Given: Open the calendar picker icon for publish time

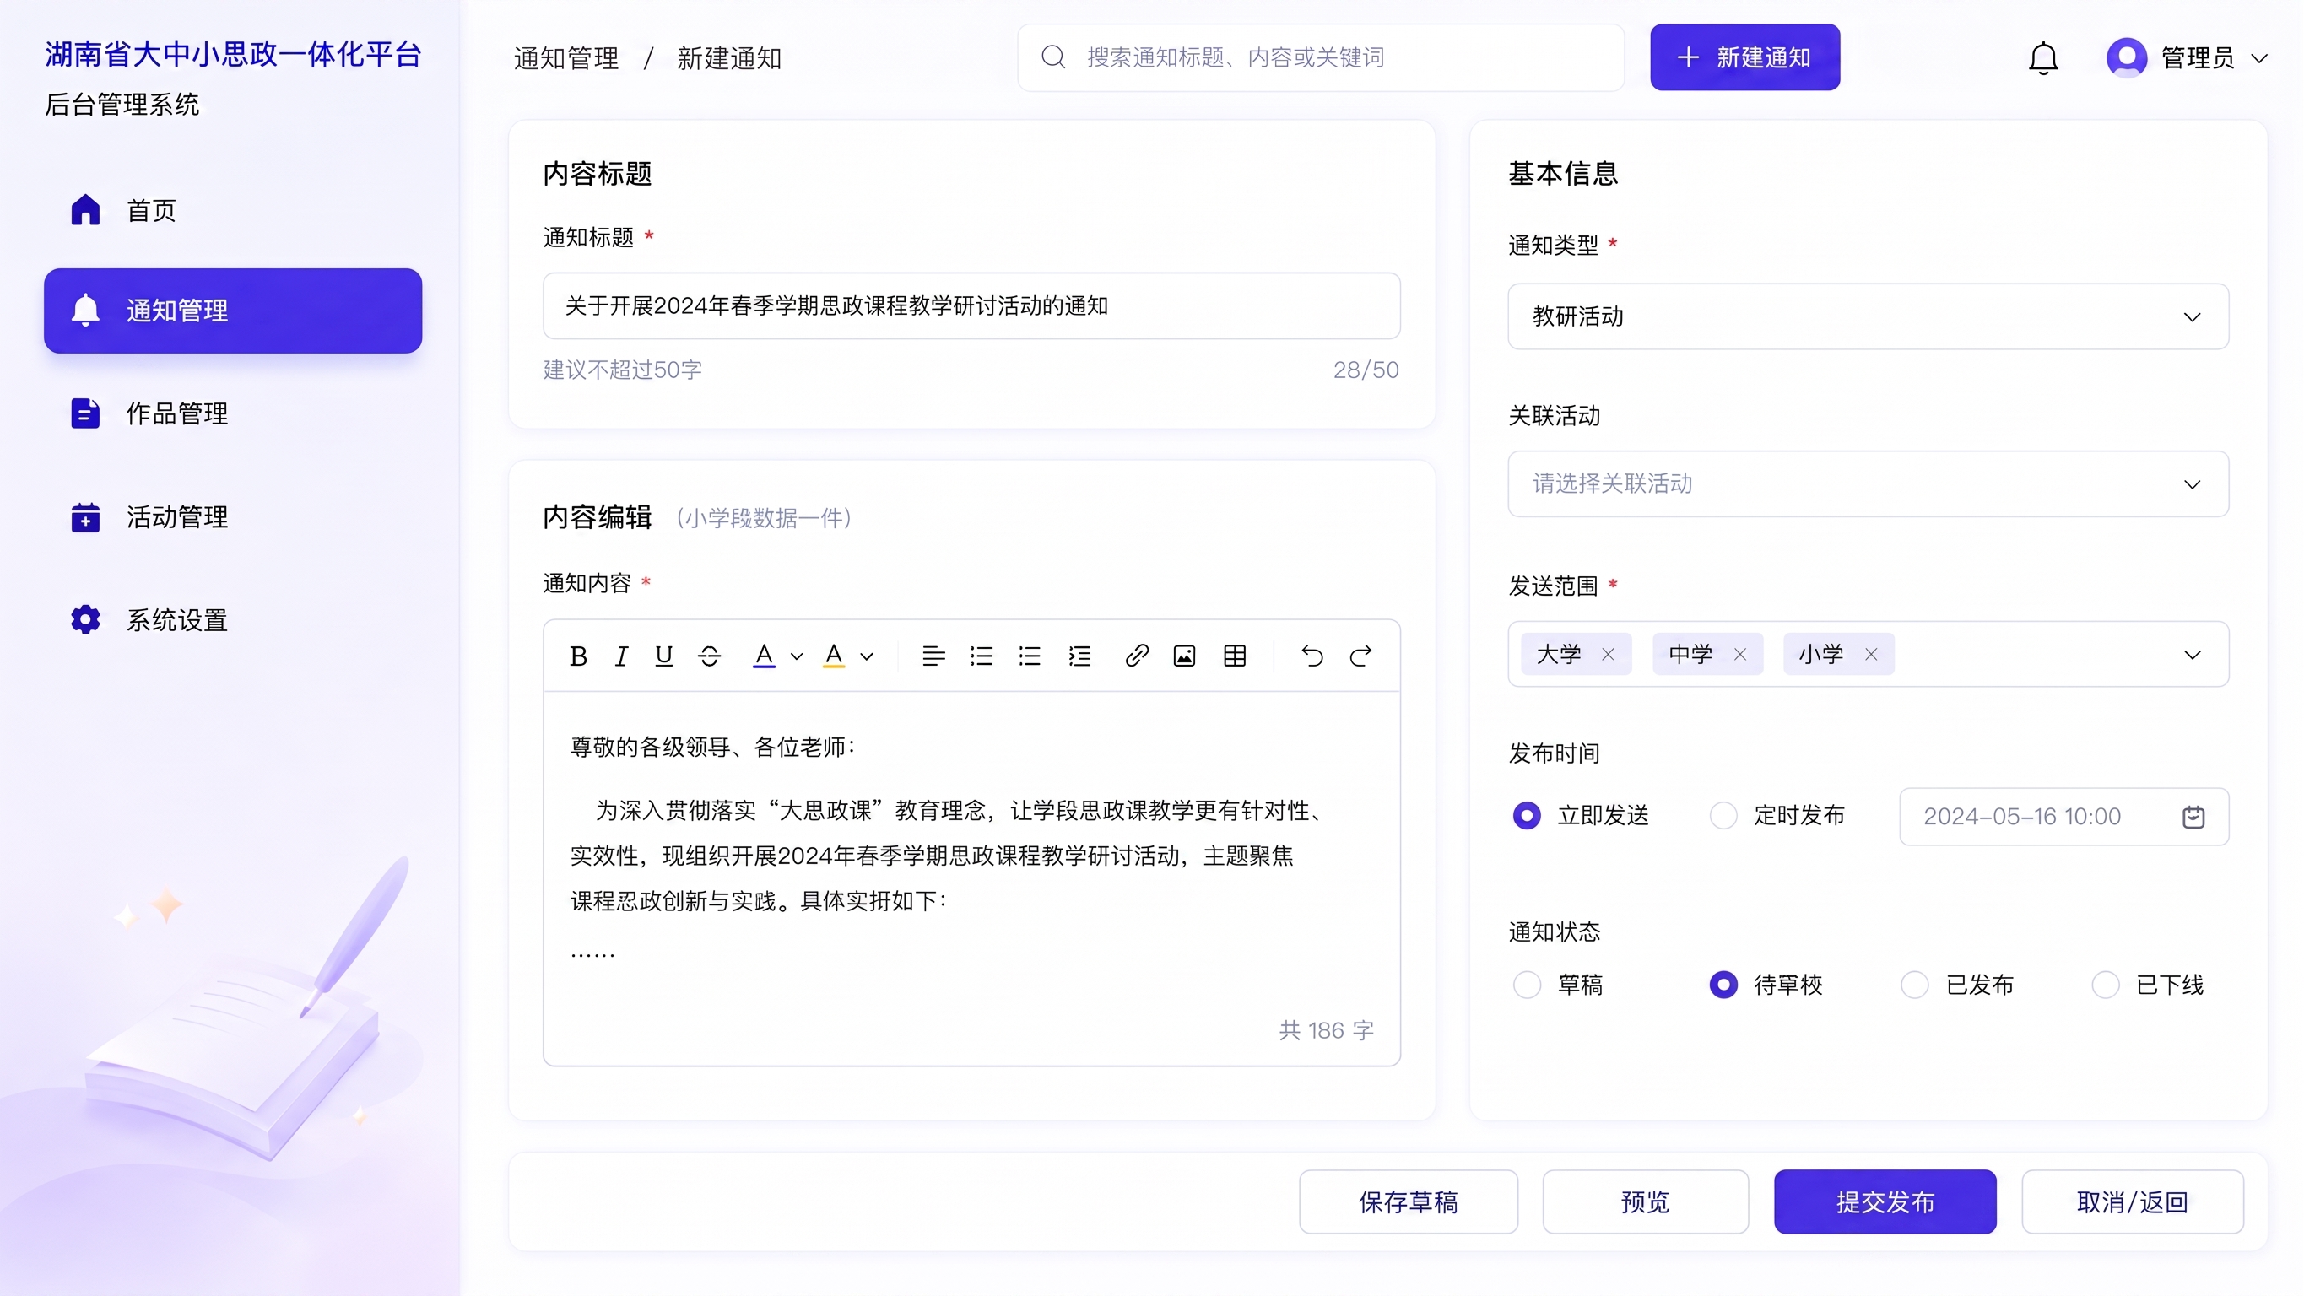Looking at the screenshot, I should (2193, 817).
